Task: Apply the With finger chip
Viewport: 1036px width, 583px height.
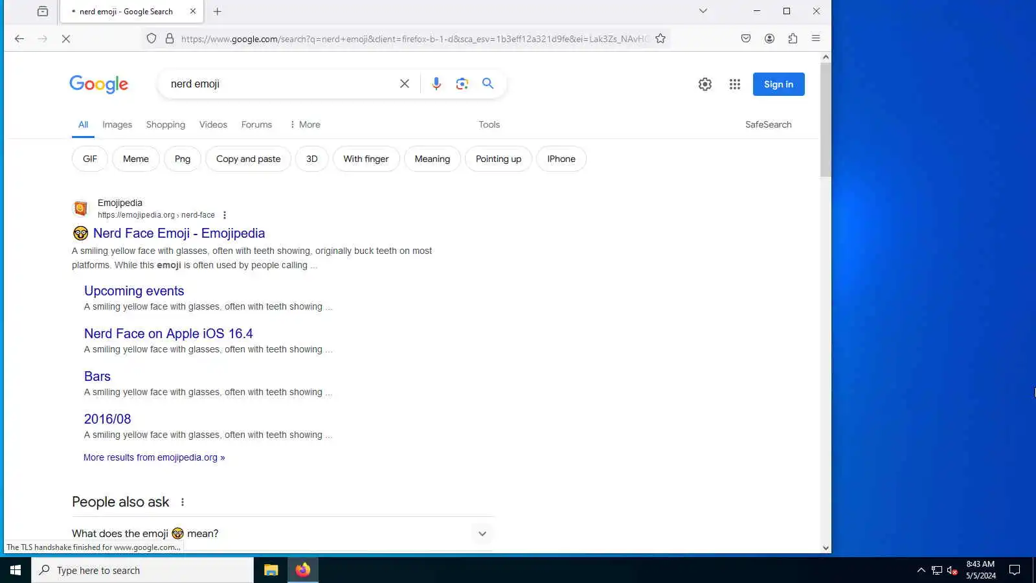Action: pos(366,159)
